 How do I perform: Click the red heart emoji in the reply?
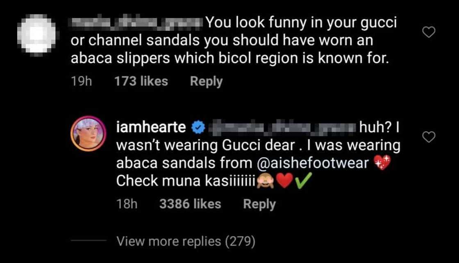tap(284, 181)
